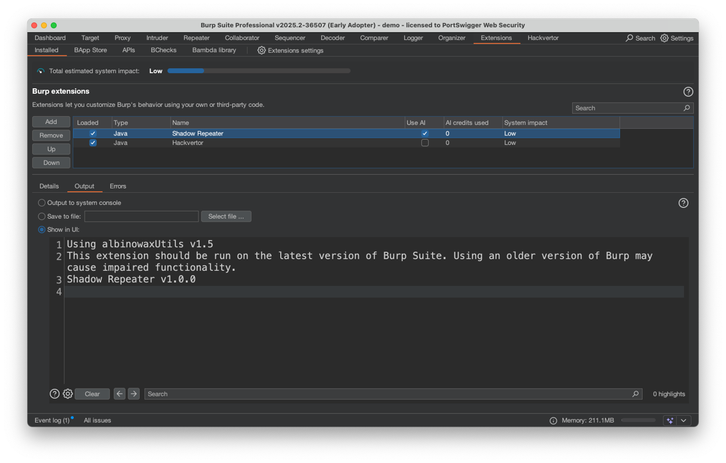Screen dimensions: 726x463
Task: Open the search scope dropdown in extension list search
Action: pyautogui.click(x=687, y=108)
